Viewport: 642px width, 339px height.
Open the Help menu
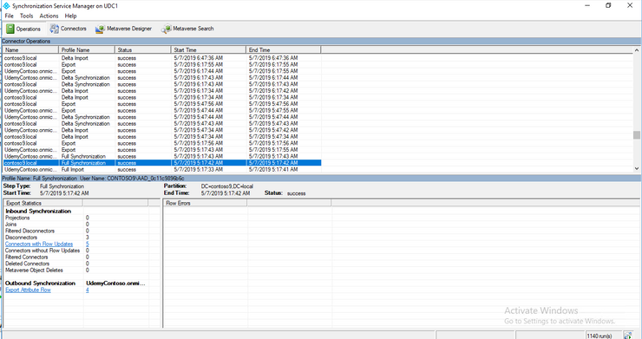[x=70, y=16]
